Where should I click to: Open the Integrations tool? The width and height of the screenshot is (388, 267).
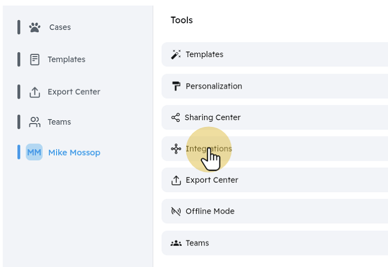click(275, 148)
